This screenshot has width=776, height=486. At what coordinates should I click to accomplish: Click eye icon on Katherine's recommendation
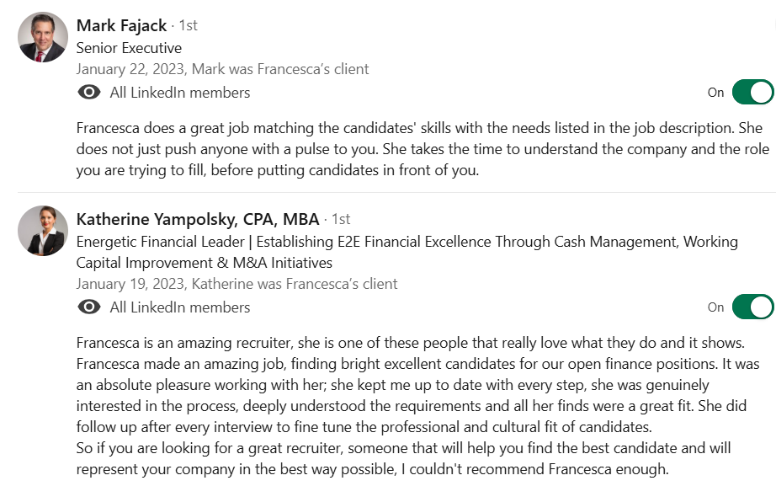click(x=89, y=307)
